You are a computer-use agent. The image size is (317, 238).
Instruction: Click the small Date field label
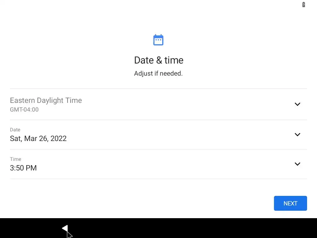[x=15, y=130]
